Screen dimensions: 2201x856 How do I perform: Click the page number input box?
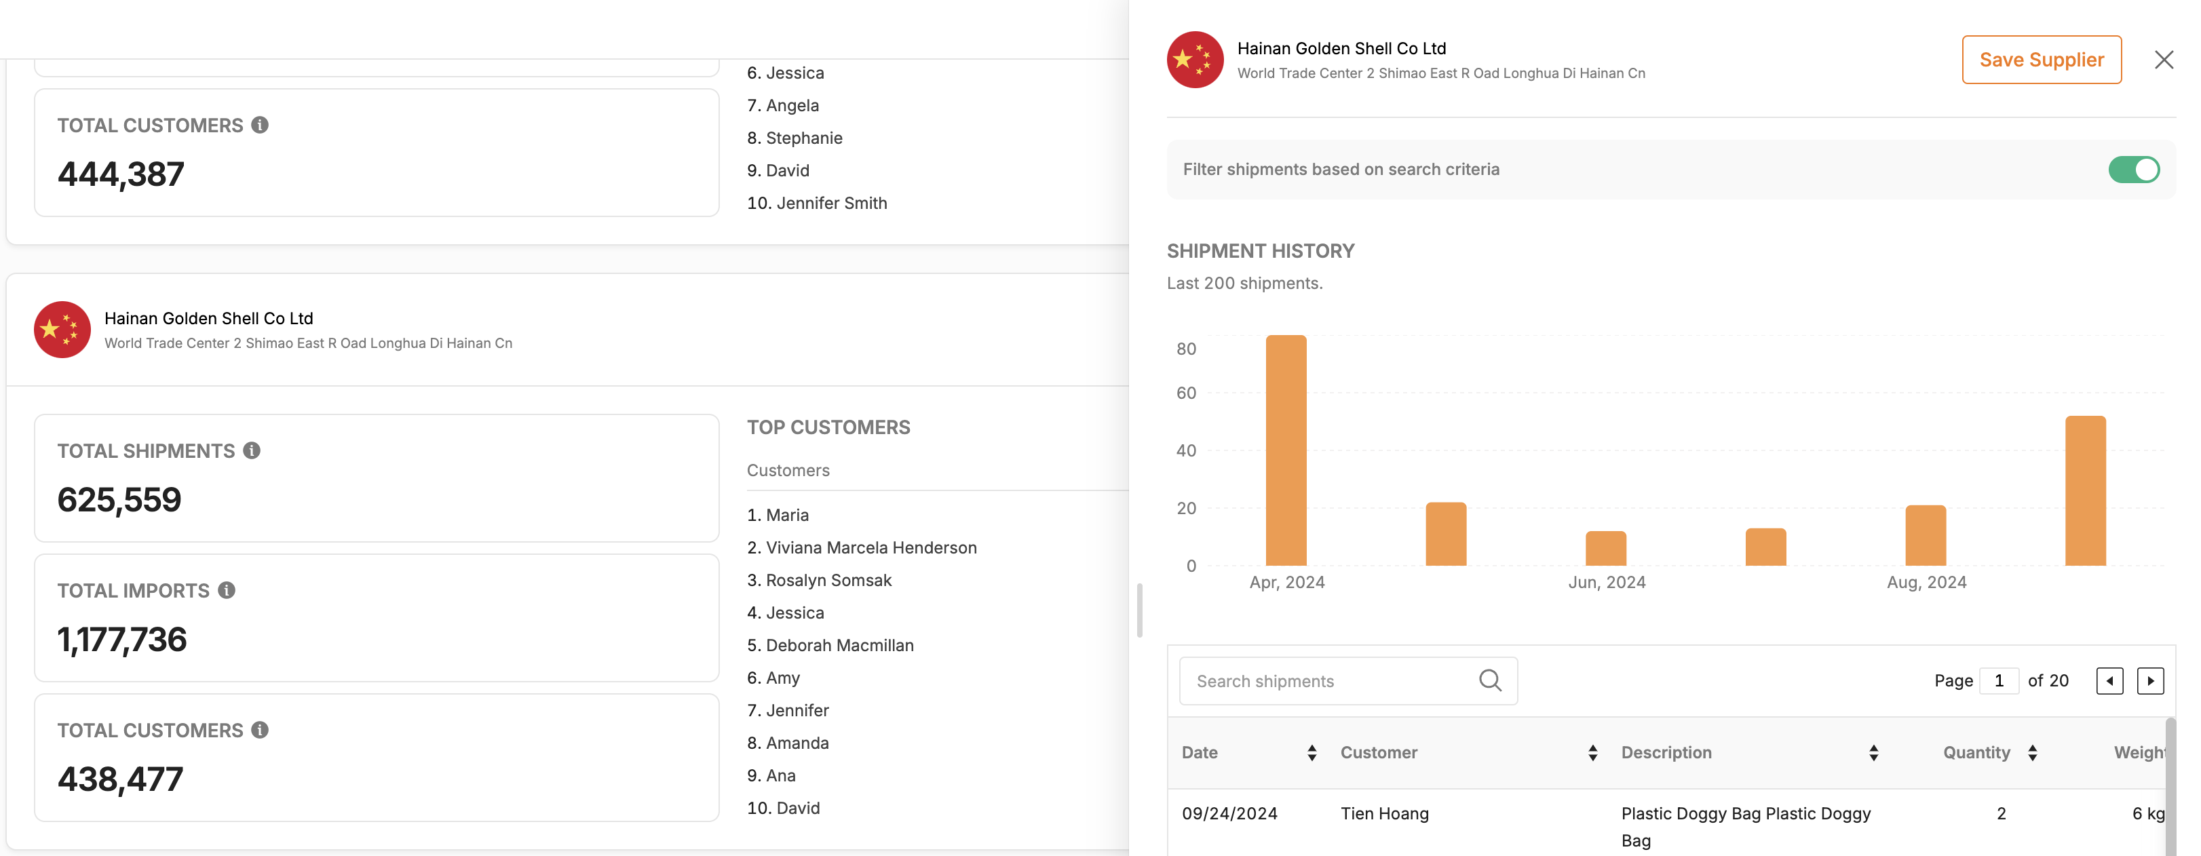(x=1999, y=681)
